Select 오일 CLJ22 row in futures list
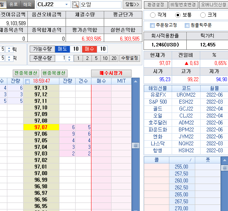 point(186,116)
